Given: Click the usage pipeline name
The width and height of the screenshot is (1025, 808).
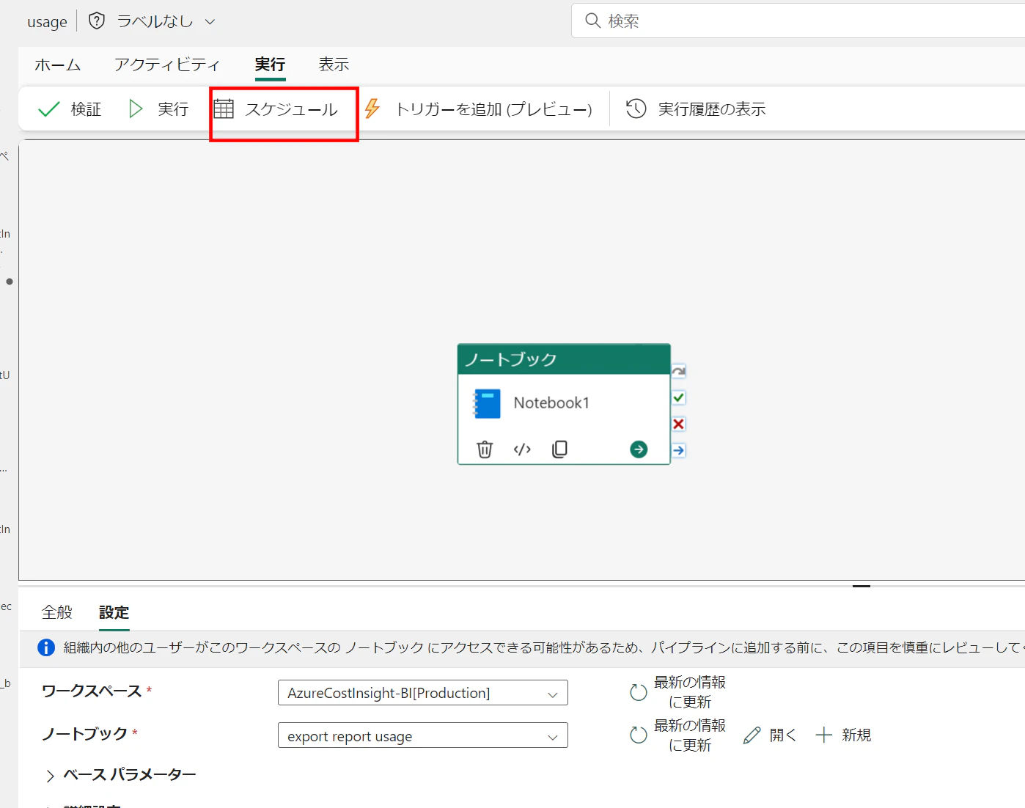Looking at the screenshot, I should [x=47, y=22].
